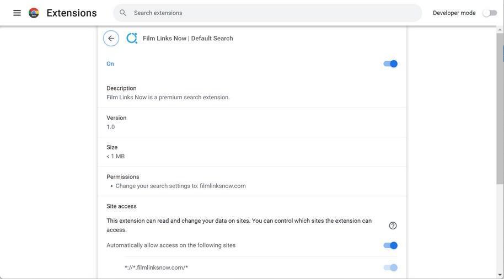This screenshot has width=504, height=279.
Task: Click the Developer mode label
Action: (x=454, y=13)
